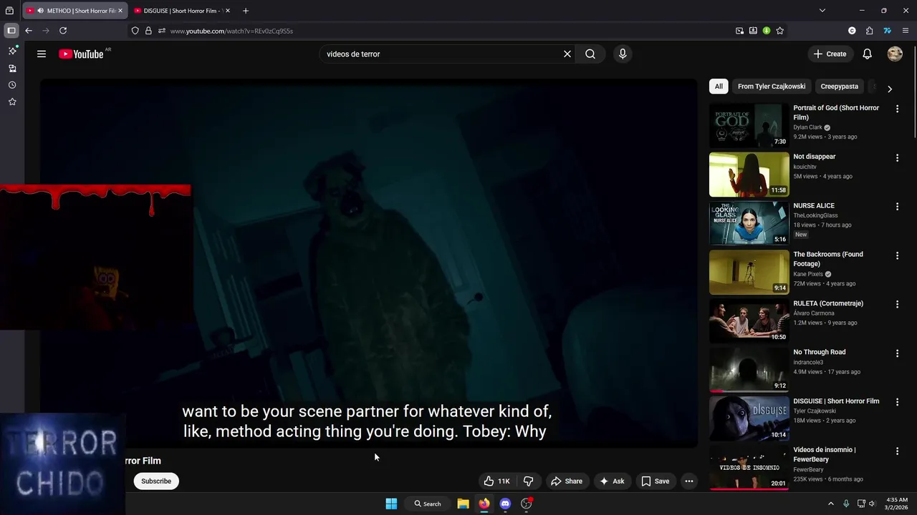Open Windows Start menu

(x=391, y=504)
